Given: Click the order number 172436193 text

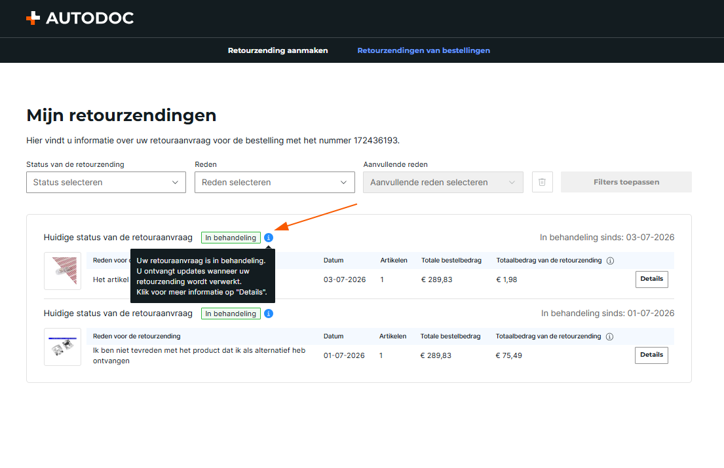Looking at the screenshot, I should coord(375,140).
